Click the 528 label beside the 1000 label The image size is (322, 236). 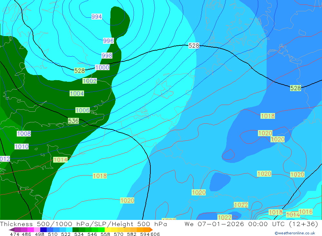pos(79,71)
